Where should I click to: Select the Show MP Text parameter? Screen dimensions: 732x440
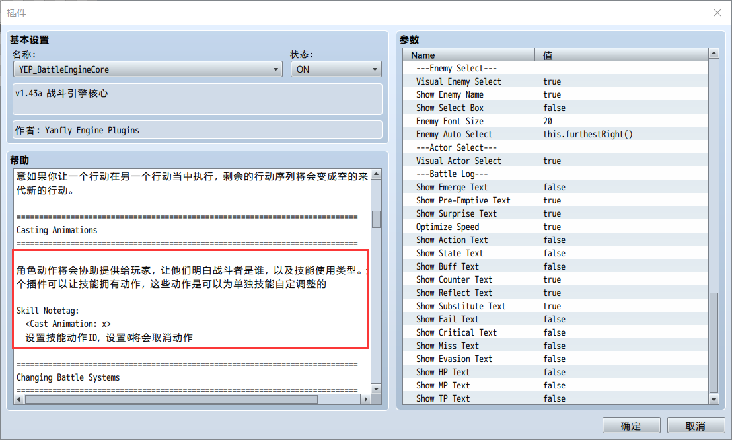pos(556,385)
